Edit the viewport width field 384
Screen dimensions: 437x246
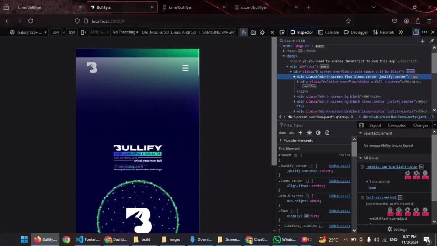pyautogui.click(x=55, y=32)
